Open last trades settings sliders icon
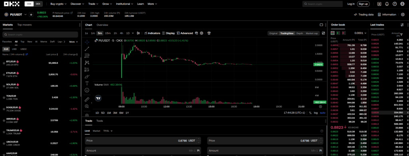The width and height of the screenshot is (409, 156). click(x=402, y=25)
